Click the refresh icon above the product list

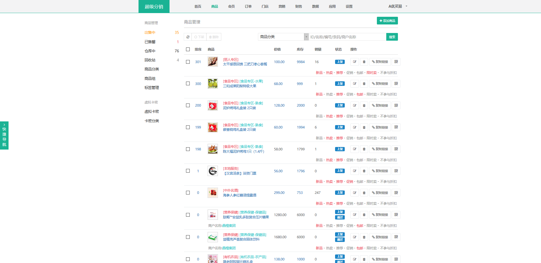pos(188,37)
